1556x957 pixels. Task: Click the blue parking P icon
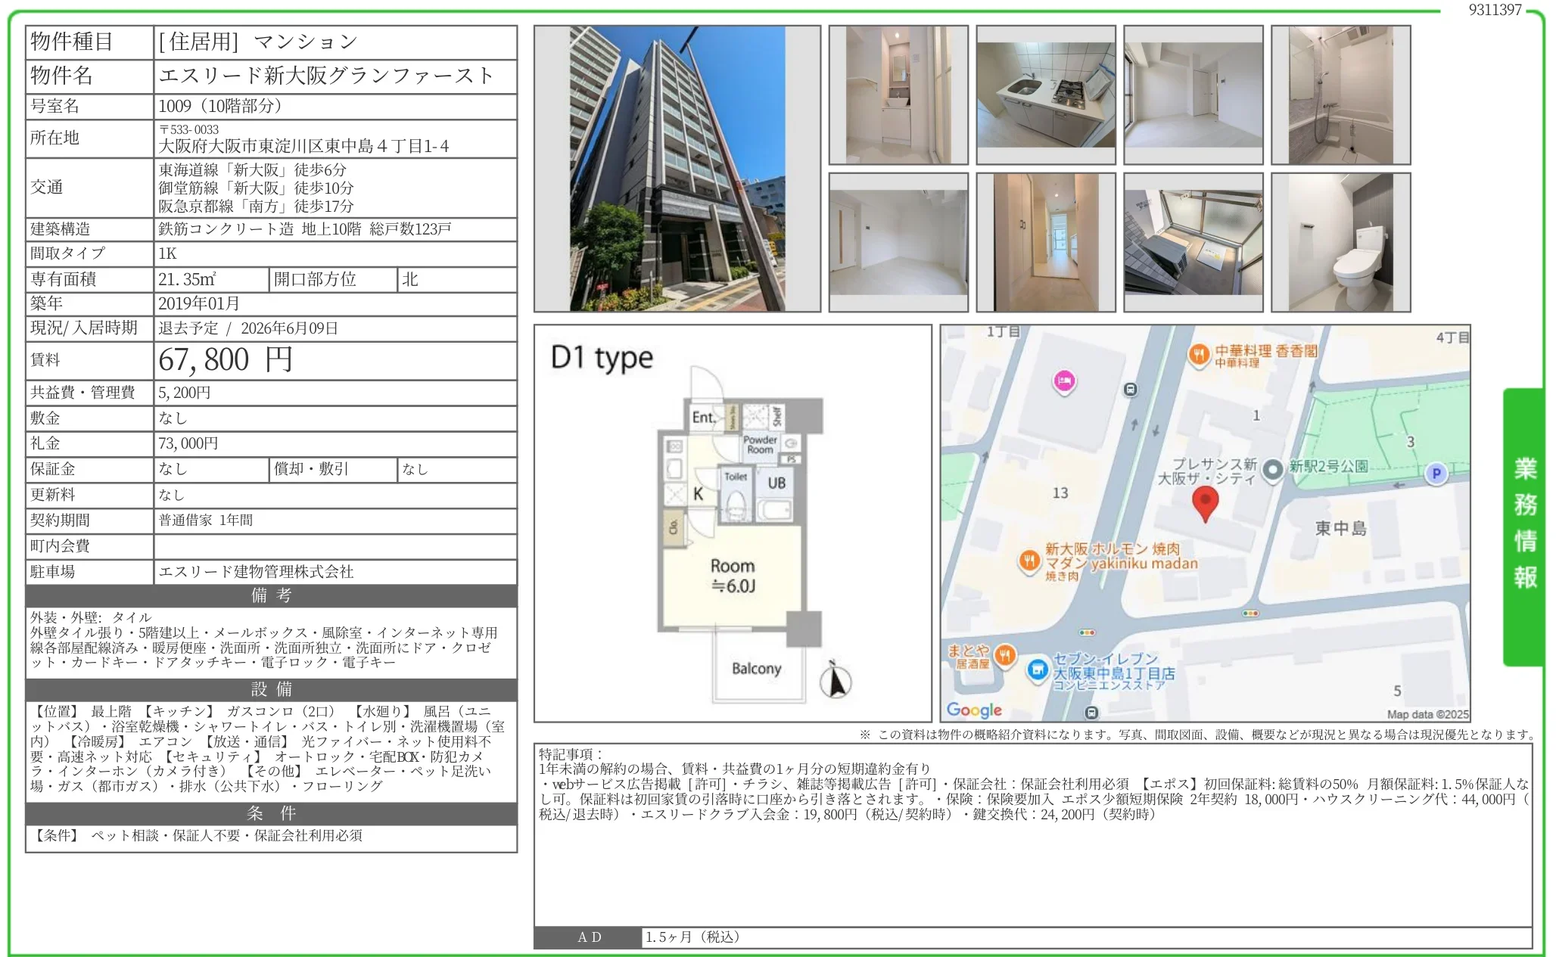1436,474
